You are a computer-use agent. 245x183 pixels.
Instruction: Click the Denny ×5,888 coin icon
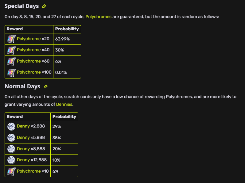coord(11,138)
